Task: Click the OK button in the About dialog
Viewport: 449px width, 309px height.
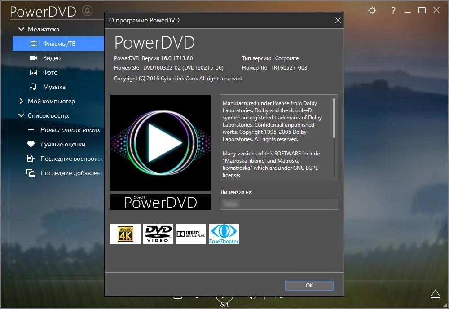Action: coord(309,285)
